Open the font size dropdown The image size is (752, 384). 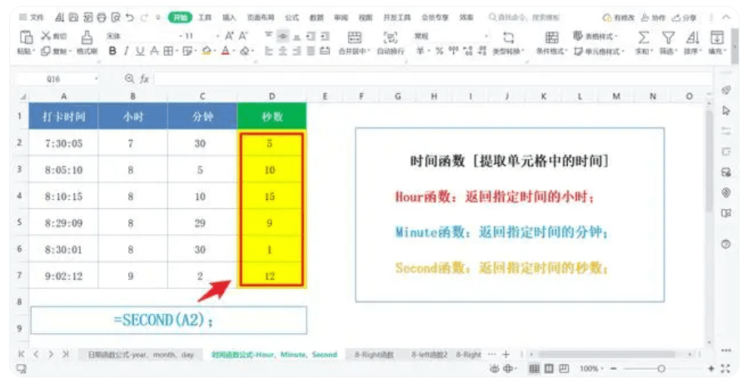(216, 37)
